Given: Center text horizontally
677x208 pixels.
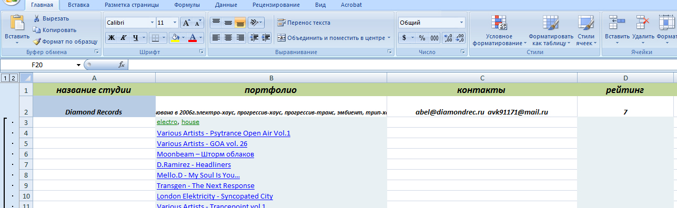Looking at the screenshot, I should click(x=228, y=38).
